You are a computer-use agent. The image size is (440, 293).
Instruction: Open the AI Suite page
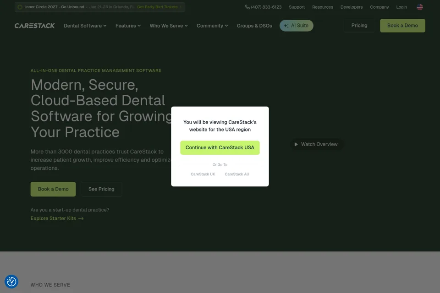[297, 26]
